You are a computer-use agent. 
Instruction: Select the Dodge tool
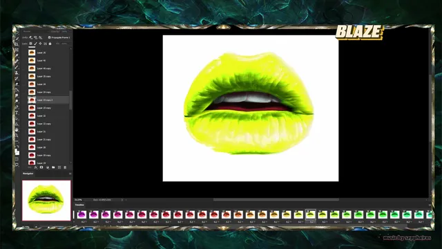pos(17,101)
